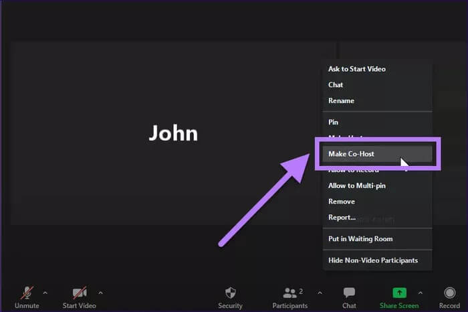The image size is (468, 312).
Task: Open the Security shield icon
Action: coord(230,293)
